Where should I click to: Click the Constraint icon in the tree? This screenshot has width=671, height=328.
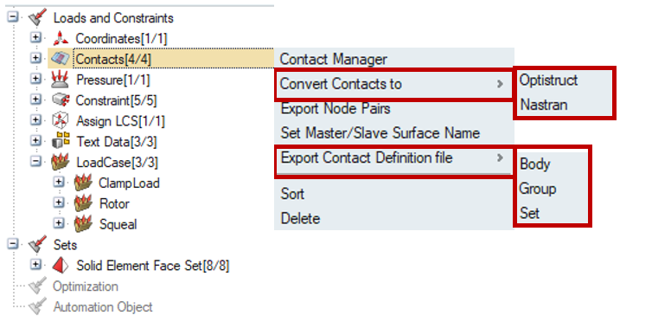pyautogui.click(x=61, y=100)
